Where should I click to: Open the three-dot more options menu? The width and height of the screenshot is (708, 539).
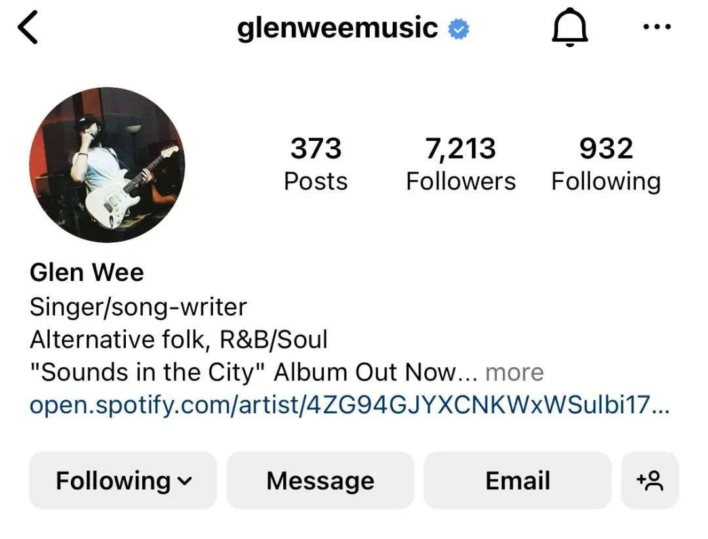pyautogui.click(x=657, y=27)
